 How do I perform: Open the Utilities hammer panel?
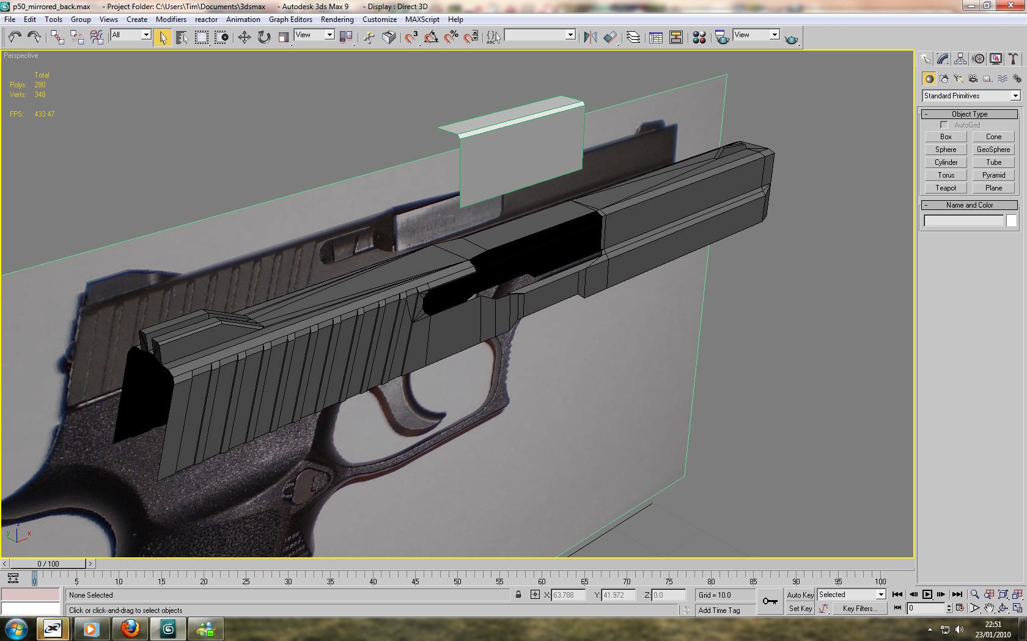(1013, 59)
